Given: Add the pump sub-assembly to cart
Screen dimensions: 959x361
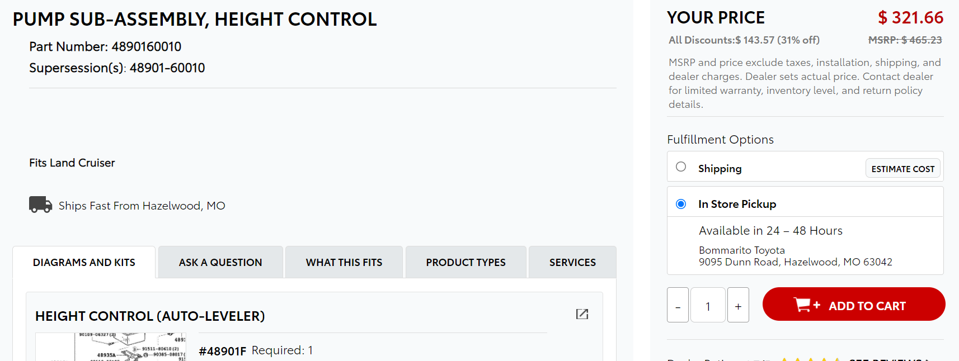Looking at the screenshot, I should [x=854, y=305].
